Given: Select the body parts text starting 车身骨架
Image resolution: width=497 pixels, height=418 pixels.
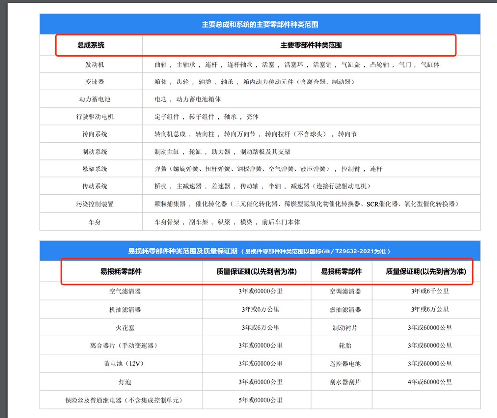Looking at the screenshot, I should (x=227, y=222).
